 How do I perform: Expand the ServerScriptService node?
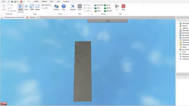[177, 35]
